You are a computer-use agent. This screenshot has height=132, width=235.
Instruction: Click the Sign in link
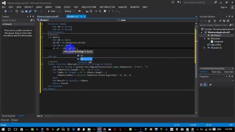point(224,7)
